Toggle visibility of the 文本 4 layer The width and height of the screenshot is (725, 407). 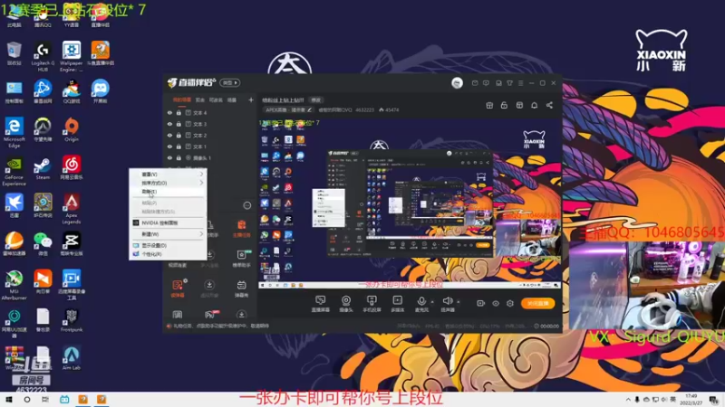point(169,112)
